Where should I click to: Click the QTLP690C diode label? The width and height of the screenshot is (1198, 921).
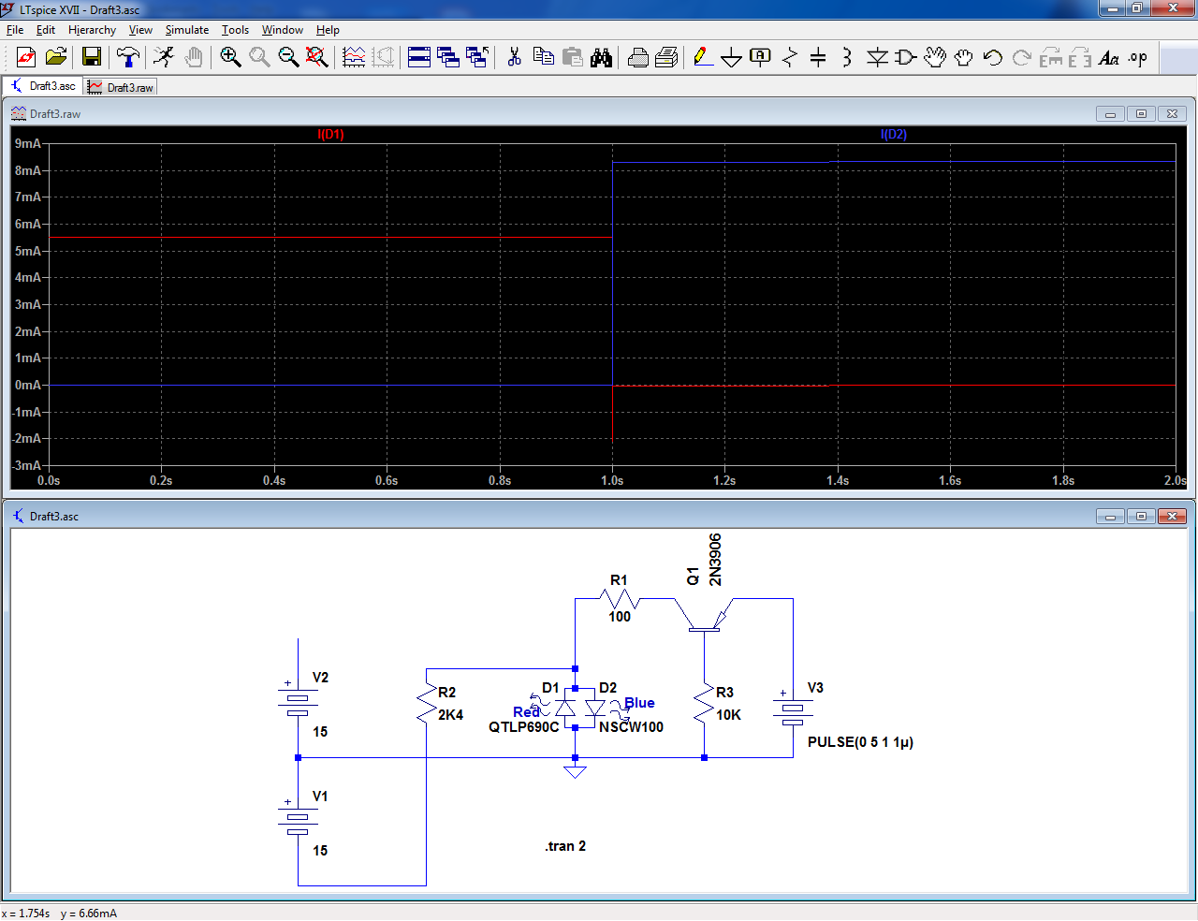523,727
